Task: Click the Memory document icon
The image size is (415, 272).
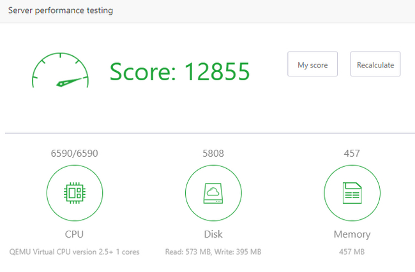Action: [x=352, y=193]
